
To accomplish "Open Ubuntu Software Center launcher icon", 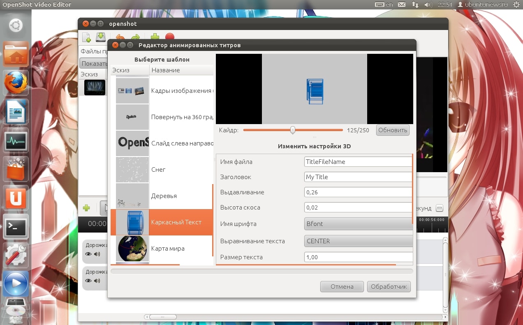I will (x=16, y=169).
